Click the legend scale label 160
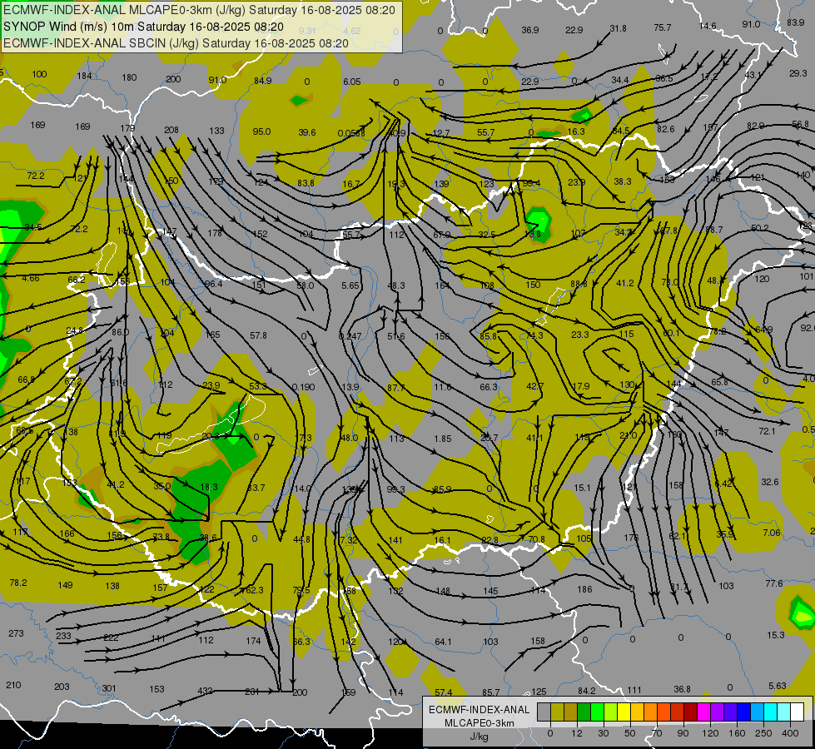 coord(737,733)
